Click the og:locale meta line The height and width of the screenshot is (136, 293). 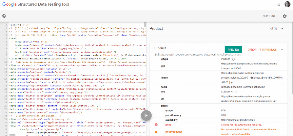[x=40, y=69]
